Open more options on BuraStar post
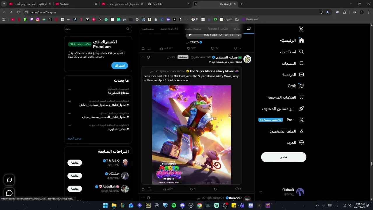Image resolution: width=373 pixels, height=210 pixels. [x=143, y=198]
